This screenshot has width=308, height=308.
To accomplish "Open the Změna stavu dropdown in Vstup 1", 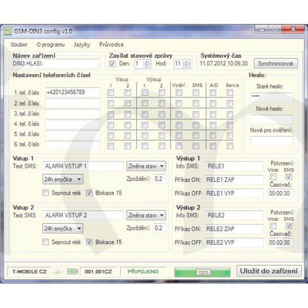I will coord(146,166).
